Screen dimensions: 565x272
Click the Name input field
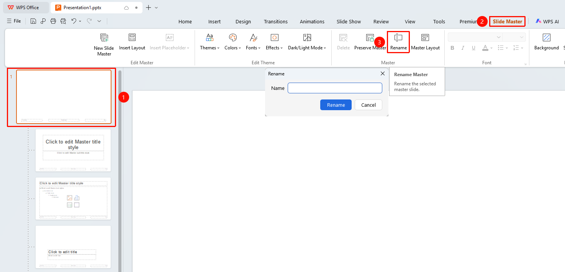tap(335, 88)
